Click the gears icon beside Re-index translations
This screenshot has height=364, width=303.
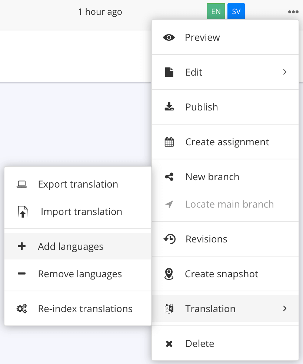22,308
